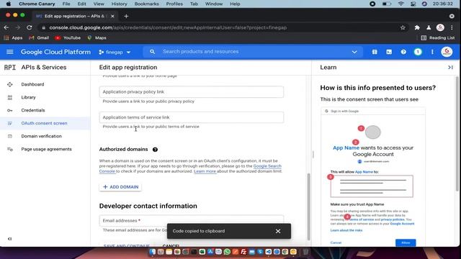Open the YouTube bookmark
461x259 pixels.
(x=68, y=38)
